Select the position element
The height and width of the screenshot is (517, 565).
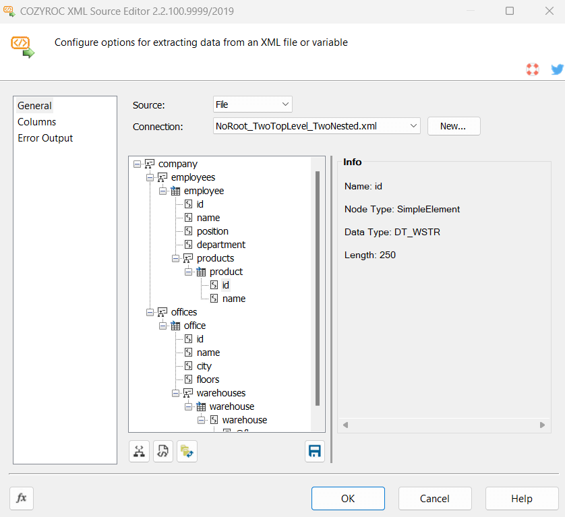click(x=212, y=231)
